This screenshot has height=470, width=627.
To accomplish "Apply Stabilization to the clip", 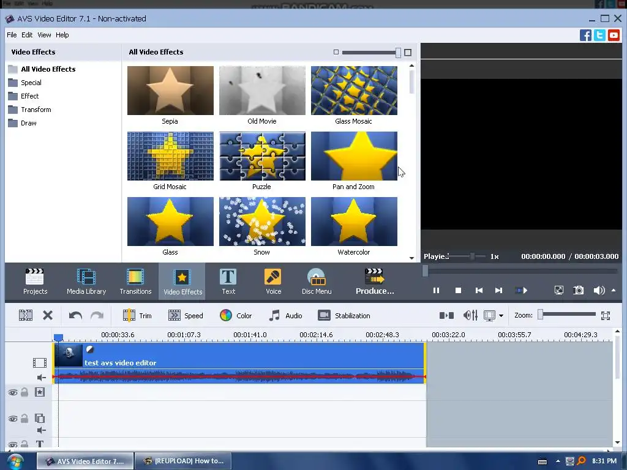I will pos(344,315).
